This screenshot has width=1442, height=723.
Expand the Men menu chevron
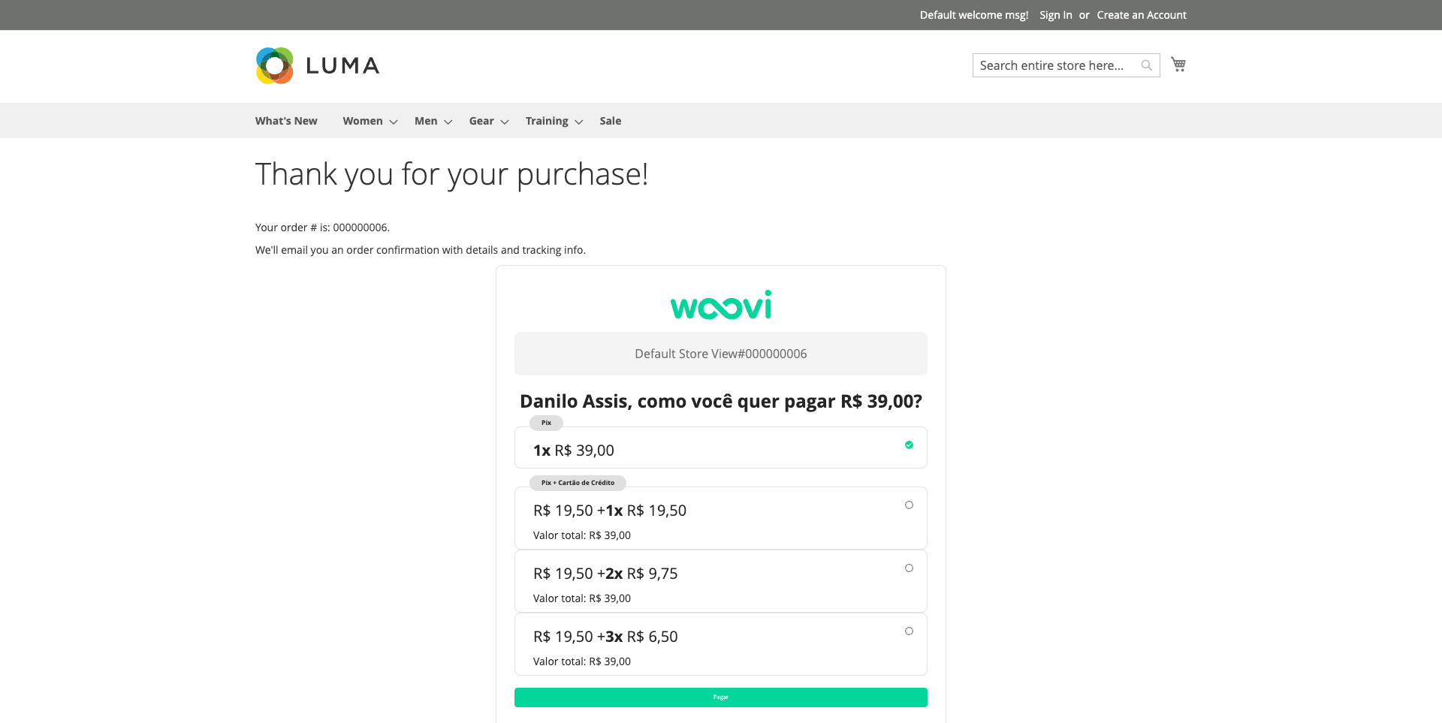click(448, 122)
